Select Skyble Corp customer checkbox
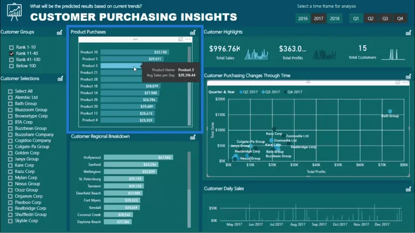 click(10, 221)
